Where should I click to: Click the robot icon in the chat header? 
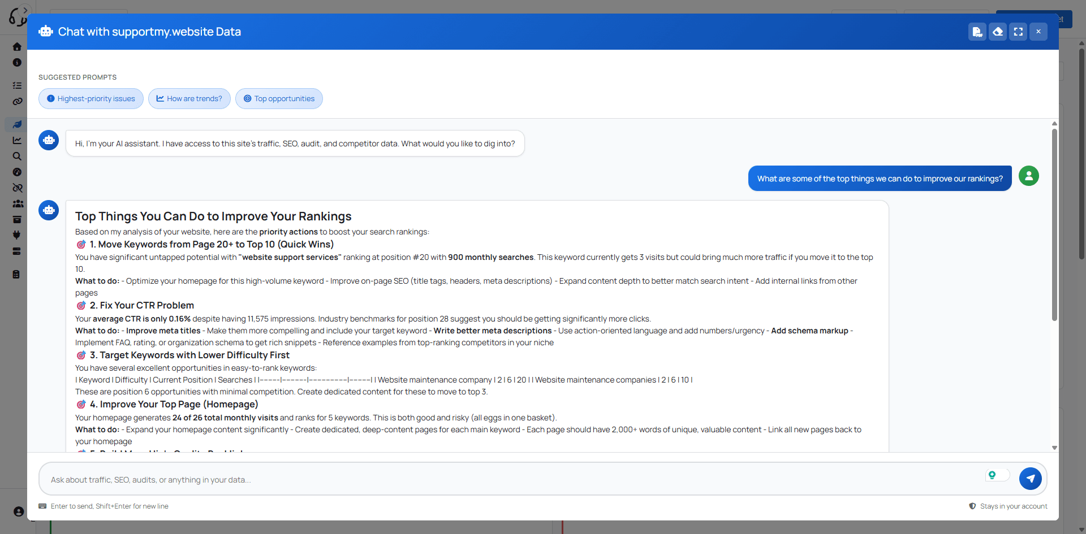pyautogui.click(x=46, y=32)
